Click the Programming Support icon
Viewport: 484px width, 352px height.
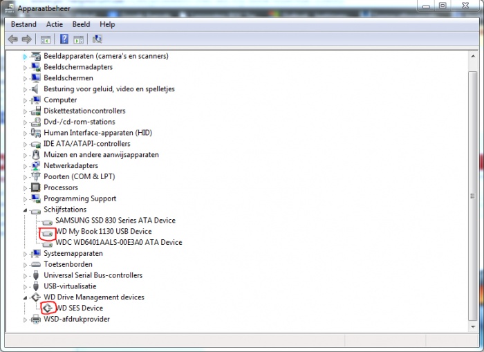[x=36, y=198]
